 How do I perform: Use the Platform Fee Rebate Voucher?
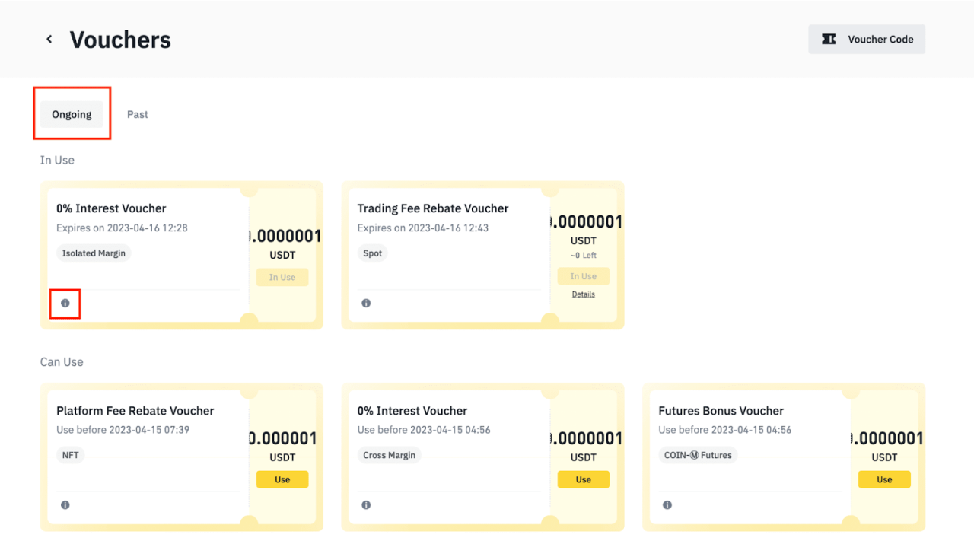click(282, 479)
